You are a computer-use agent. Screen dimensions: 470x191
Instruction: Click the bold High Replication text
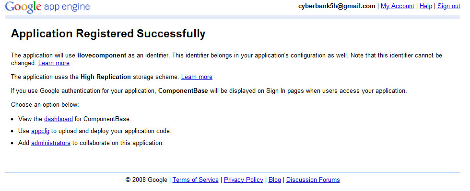(106, 77)
